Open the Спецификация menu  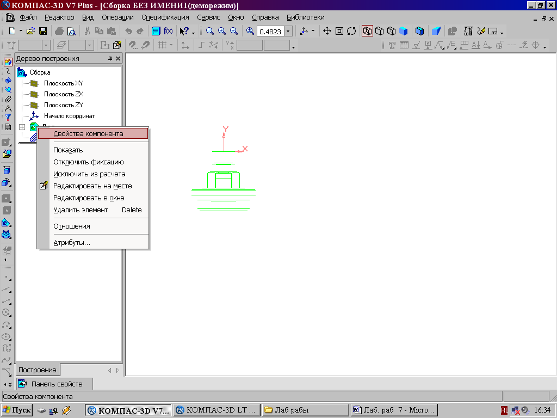click(165, 17)
